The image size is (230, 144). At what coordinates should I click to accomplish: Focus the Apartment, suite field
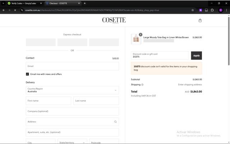point(72,132)
